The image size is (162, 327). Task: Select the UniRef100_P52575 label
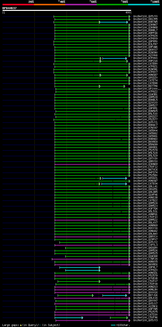coord(145,312)
